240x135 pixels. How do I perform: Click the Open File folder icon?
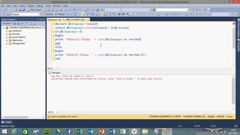16,10
